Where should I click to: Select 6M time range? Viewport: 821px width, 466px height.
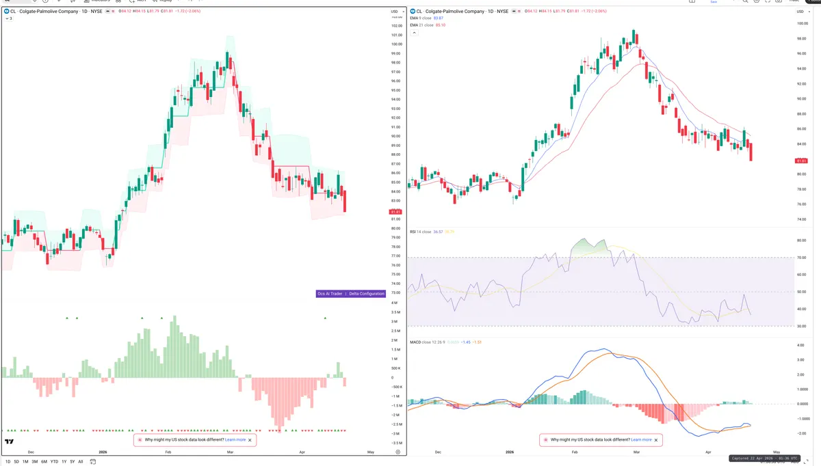click(x=44, y=462)
